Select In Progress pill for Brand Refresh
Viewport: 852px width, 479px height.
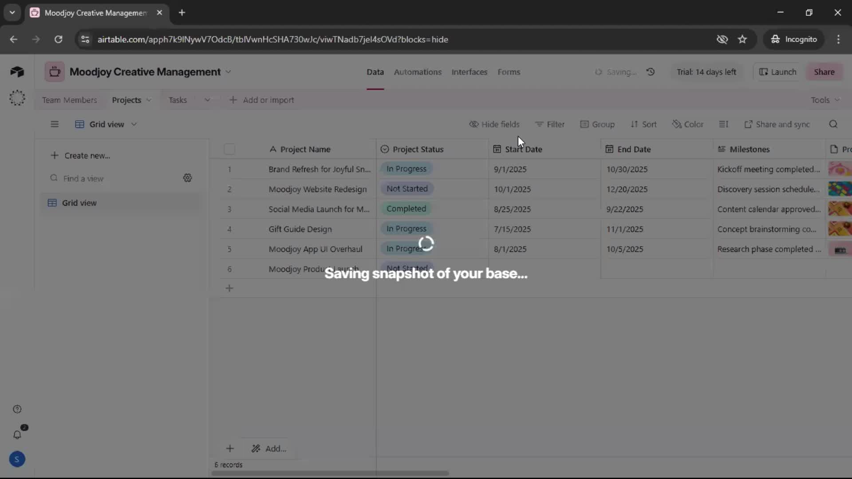pyautogui.click(x=406, y=169)
